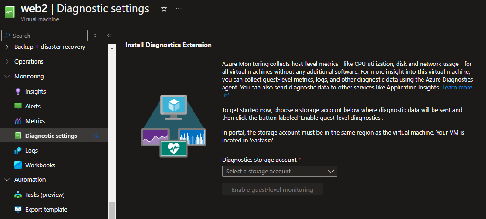Click the Insights lightbulb icon
The width and height of the screenshot is (486, 219).
click(x=18, y=91)
